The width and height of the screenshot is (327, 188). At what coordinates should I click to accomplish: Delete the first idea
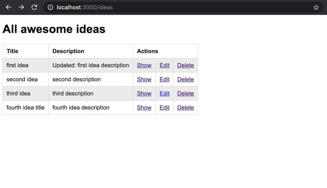(185, 65)
